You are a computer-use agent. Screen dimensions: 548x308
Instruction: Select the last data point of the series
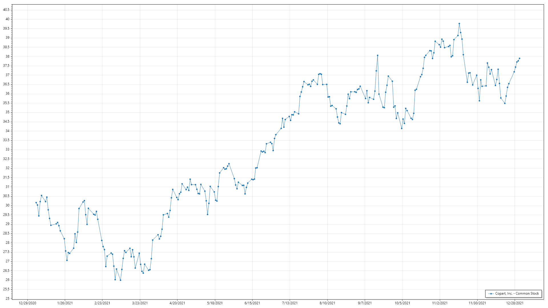pyautogui.click(x=519, y=58)
